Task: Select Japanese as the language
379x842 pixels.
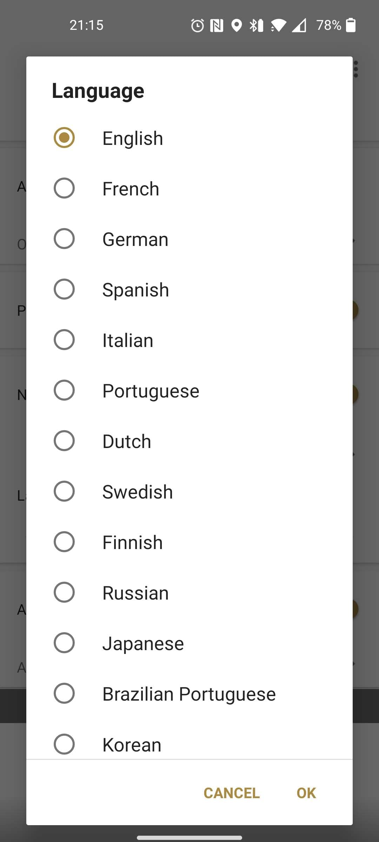Action: tap(64, 643)
